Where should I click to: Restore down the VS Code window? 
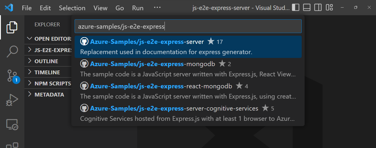[x=356, y=8]
